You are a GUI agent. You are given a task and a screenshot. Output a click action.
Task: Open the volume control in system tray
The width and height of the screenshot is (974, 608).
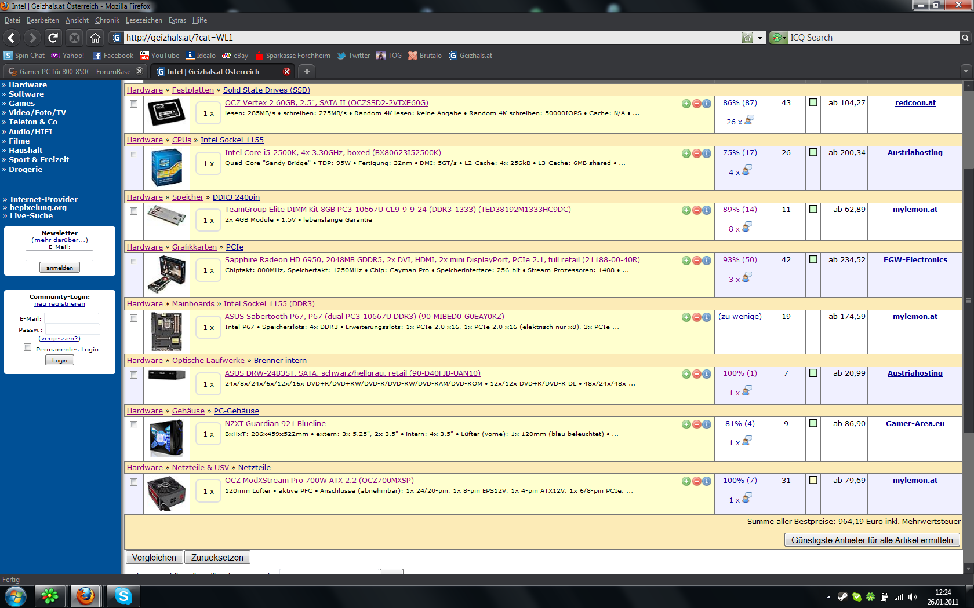tap(913, 597)
